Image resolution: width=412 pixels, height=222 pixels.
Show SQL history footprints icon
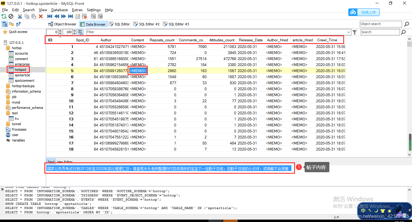point(18,24)
